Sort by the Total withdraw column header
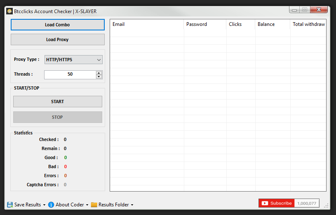 click(308, 24)
